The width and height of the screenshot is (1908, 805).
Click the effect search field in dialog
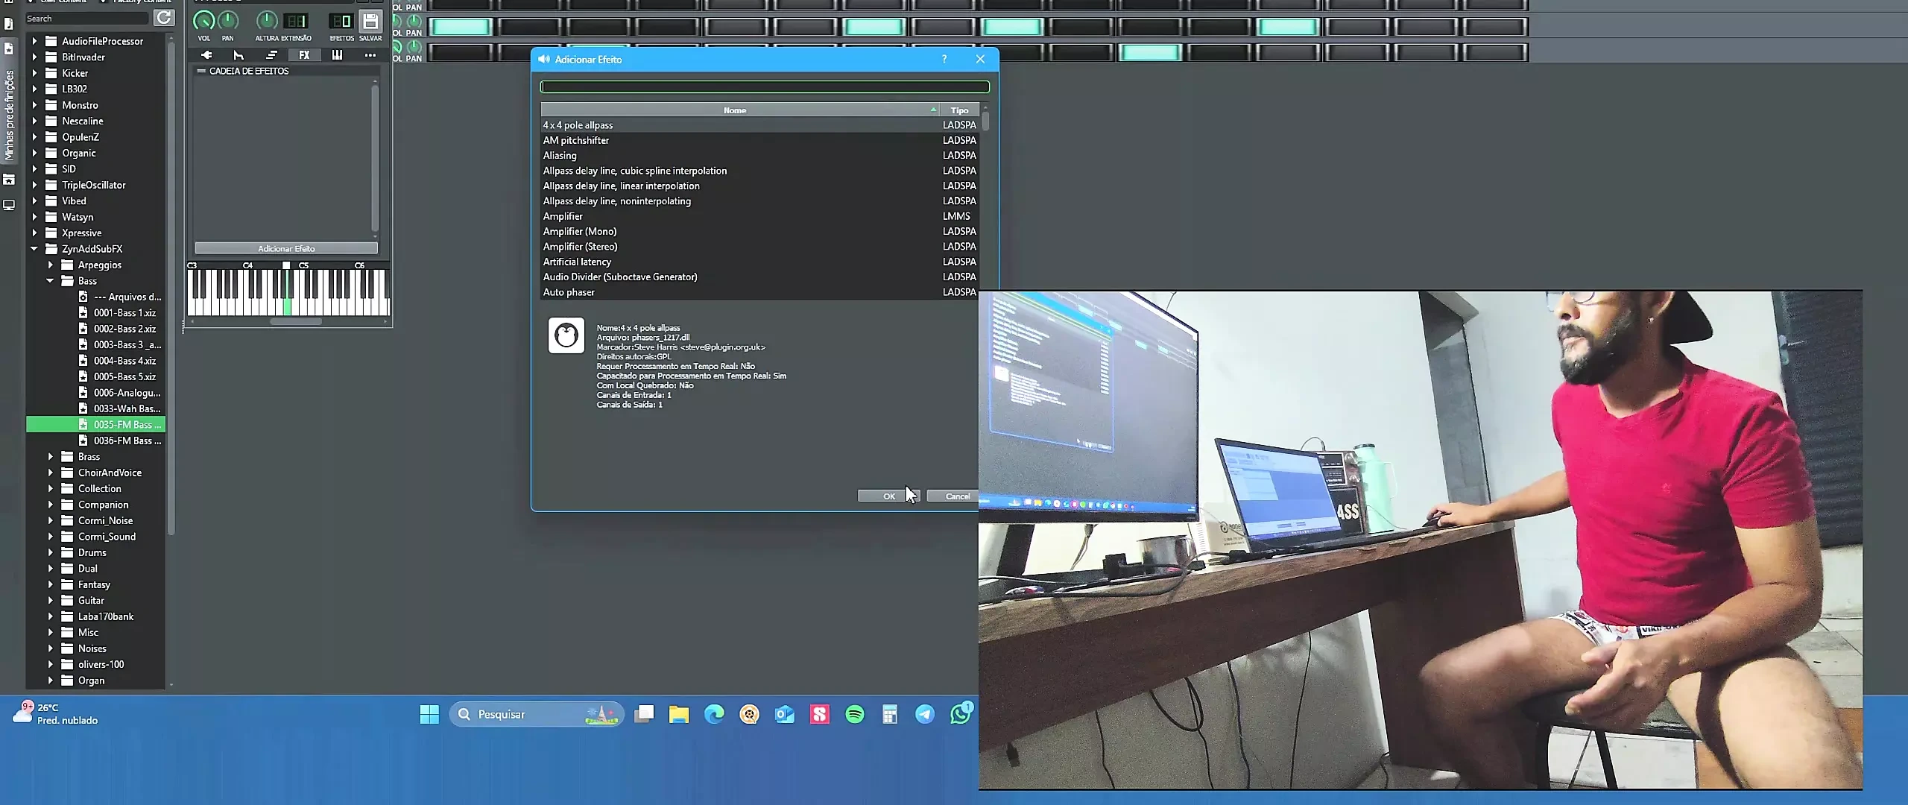(764, 87)
